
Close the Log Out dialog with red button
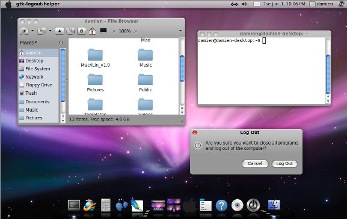(195, 133)
